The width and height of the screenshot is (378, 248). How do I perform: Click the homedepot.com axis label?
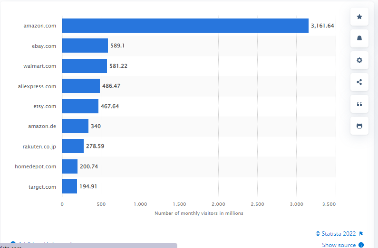[35, 166]
